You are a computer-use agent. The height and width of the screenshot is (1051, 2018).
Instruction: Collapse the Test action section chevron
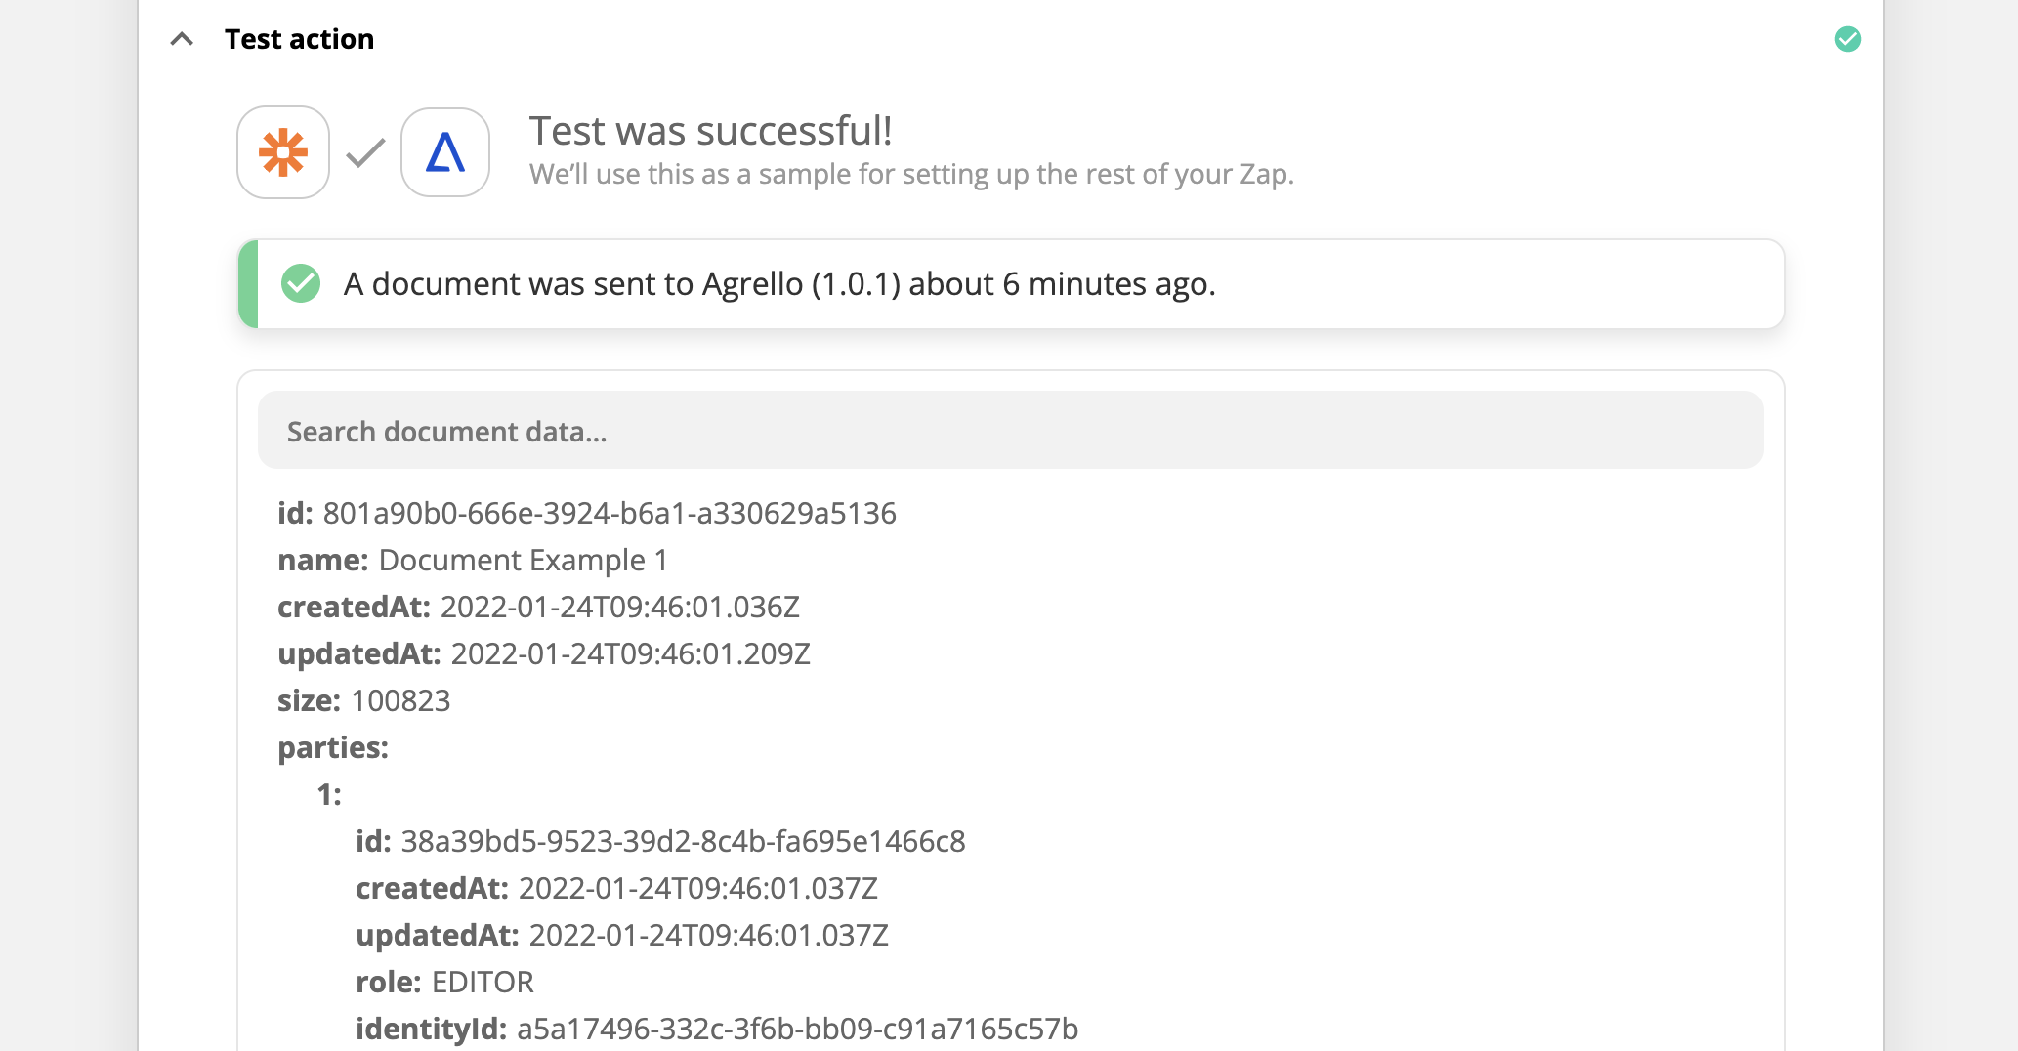tap(182, 39)
